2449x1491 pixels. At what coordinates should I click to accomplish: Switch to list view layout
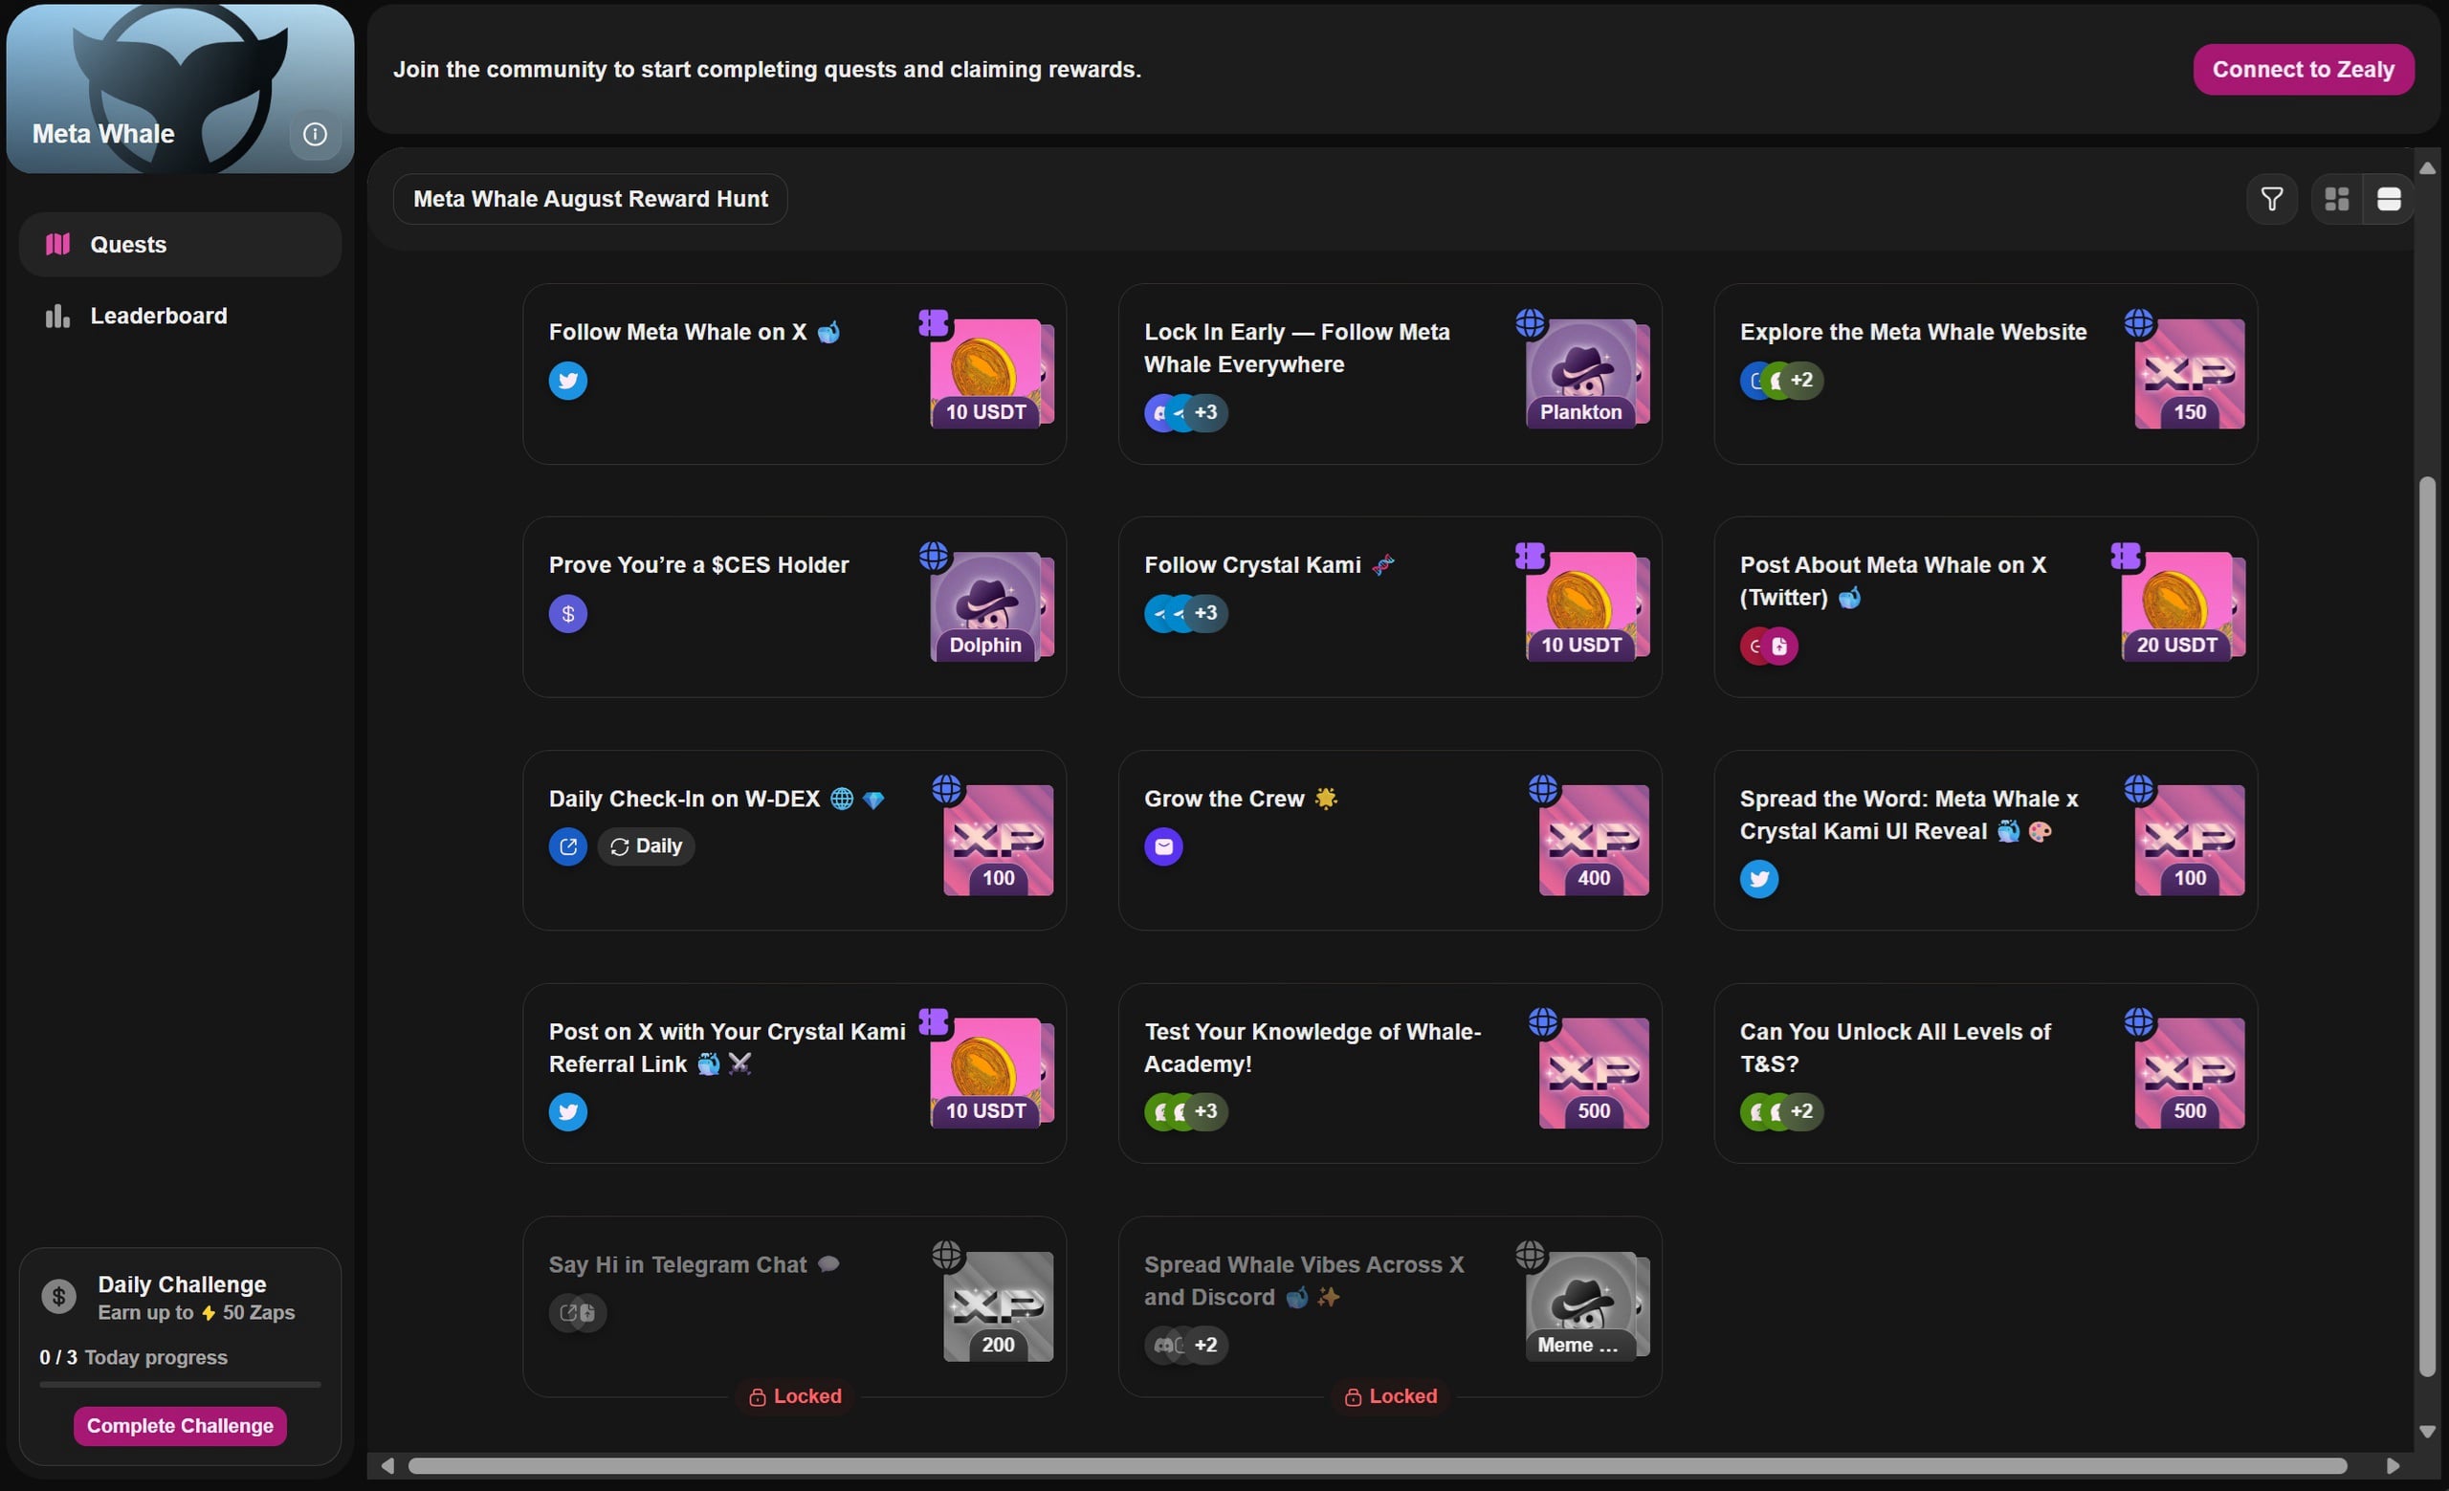pyautogui.click(x=2389, y=200)
